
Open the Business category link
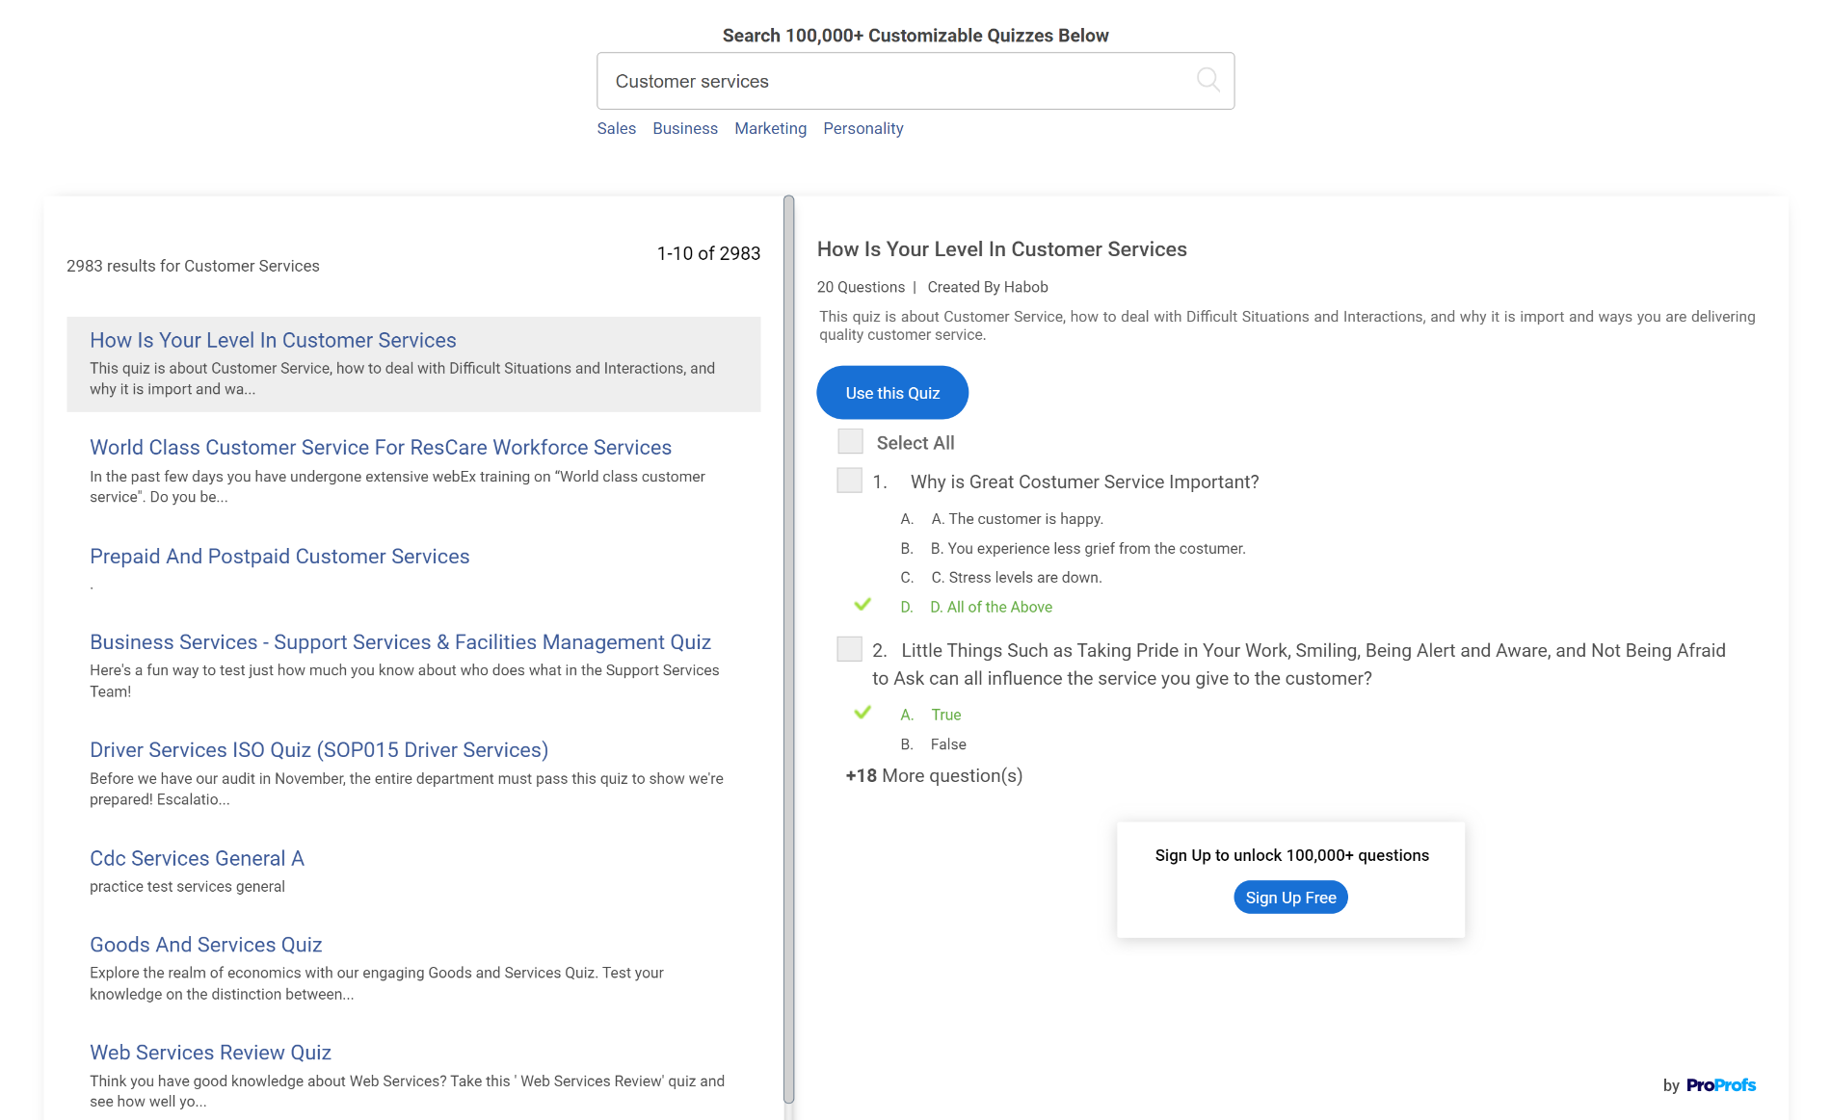(684, 128)
